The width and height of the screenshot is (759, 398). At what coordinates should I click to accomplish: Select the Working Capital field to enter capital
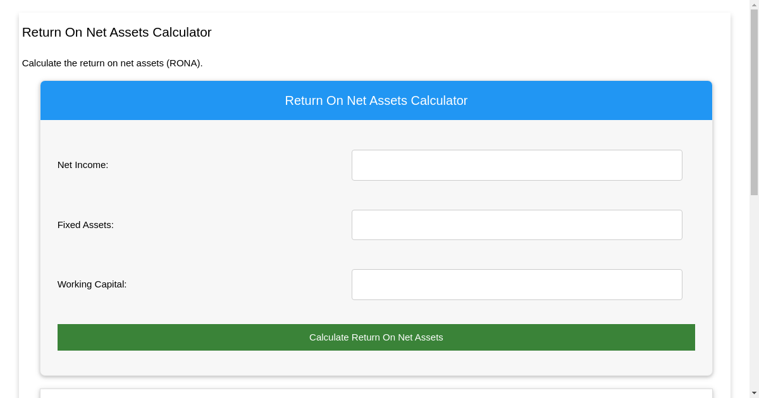pos(517,284)
